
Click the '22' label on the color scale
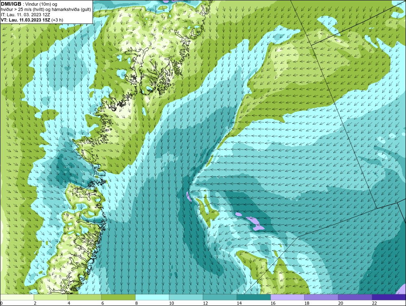(374, 304)
